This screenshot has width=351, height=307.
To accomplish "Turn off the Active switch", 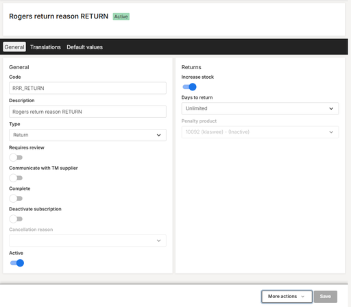I will pyautogui.click(x=17, y=263).
